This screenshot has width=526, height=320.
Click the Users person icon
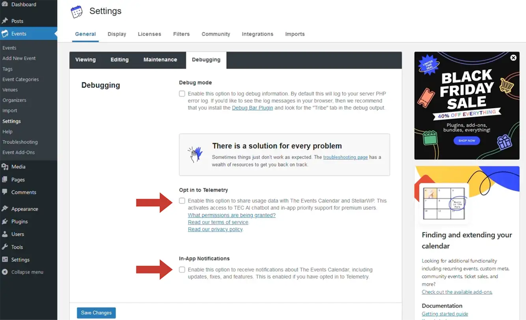point(5,234)
